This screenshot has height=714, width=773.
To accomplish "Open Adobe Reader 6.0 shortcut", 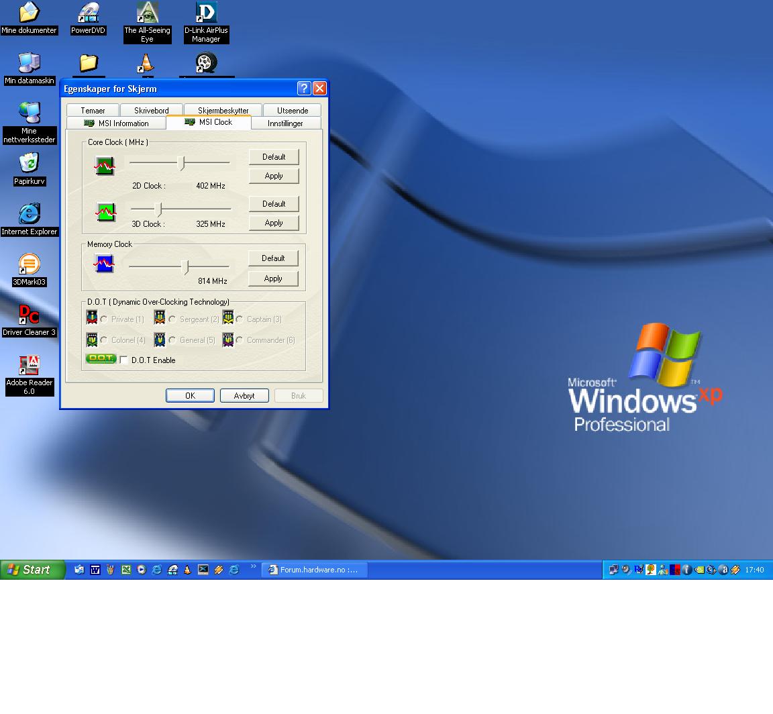I will coord(29,375).
